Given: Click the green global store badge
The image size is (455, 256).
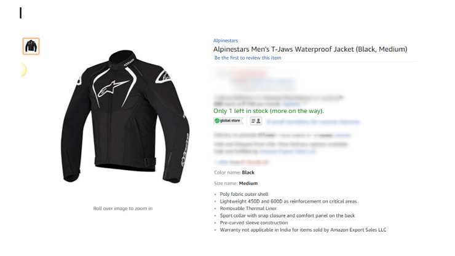Looking at the screenshot, I should click(228, 121).
